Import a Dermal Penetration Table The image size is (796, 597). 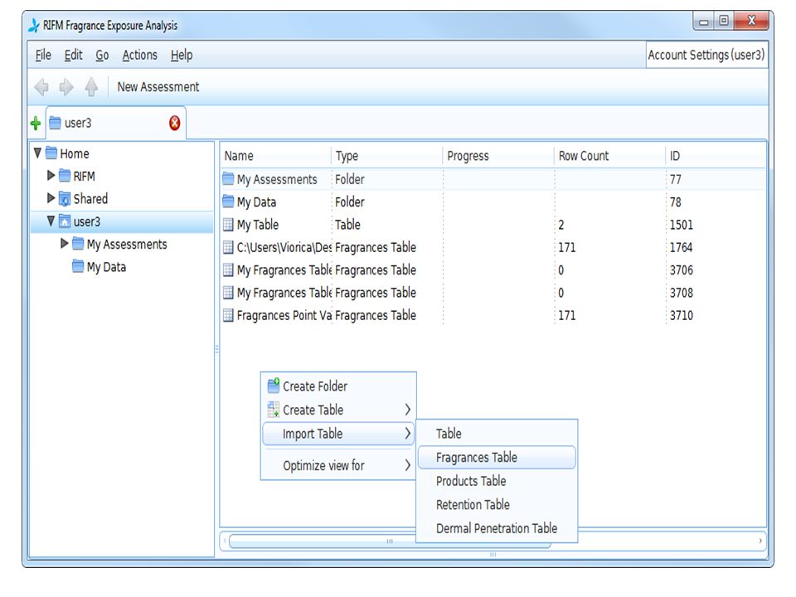(x=497, y=528)
